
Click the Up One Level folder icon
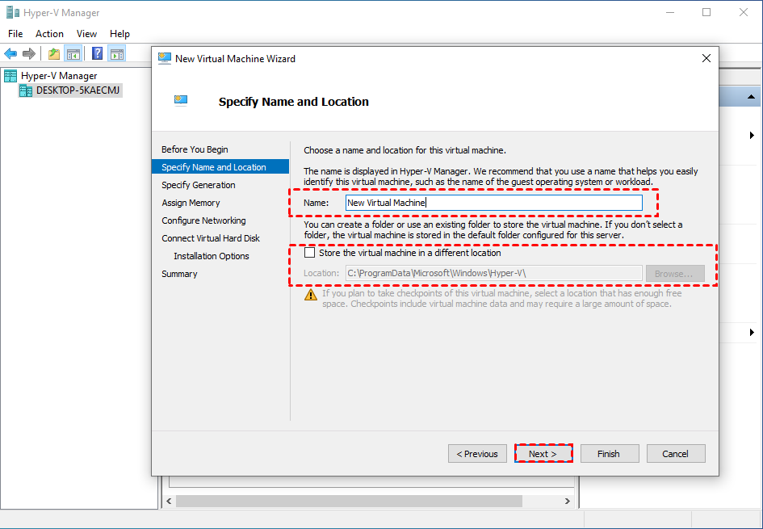pyautogui.click(x=54, y=53)
